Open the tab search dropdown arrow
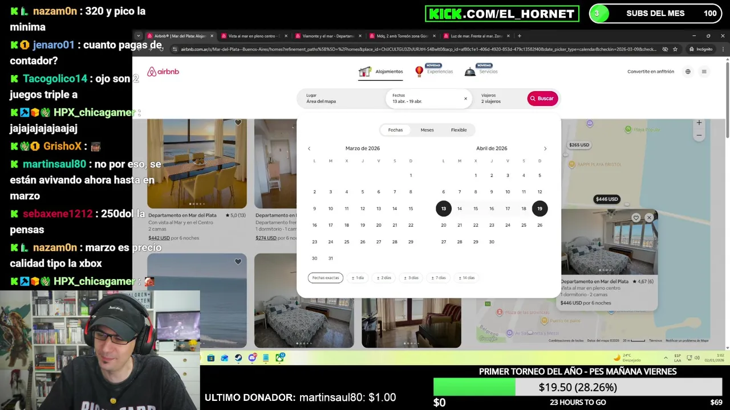This screenshot has height=410, width=730. pyautogui.click(x=138, y=36)
